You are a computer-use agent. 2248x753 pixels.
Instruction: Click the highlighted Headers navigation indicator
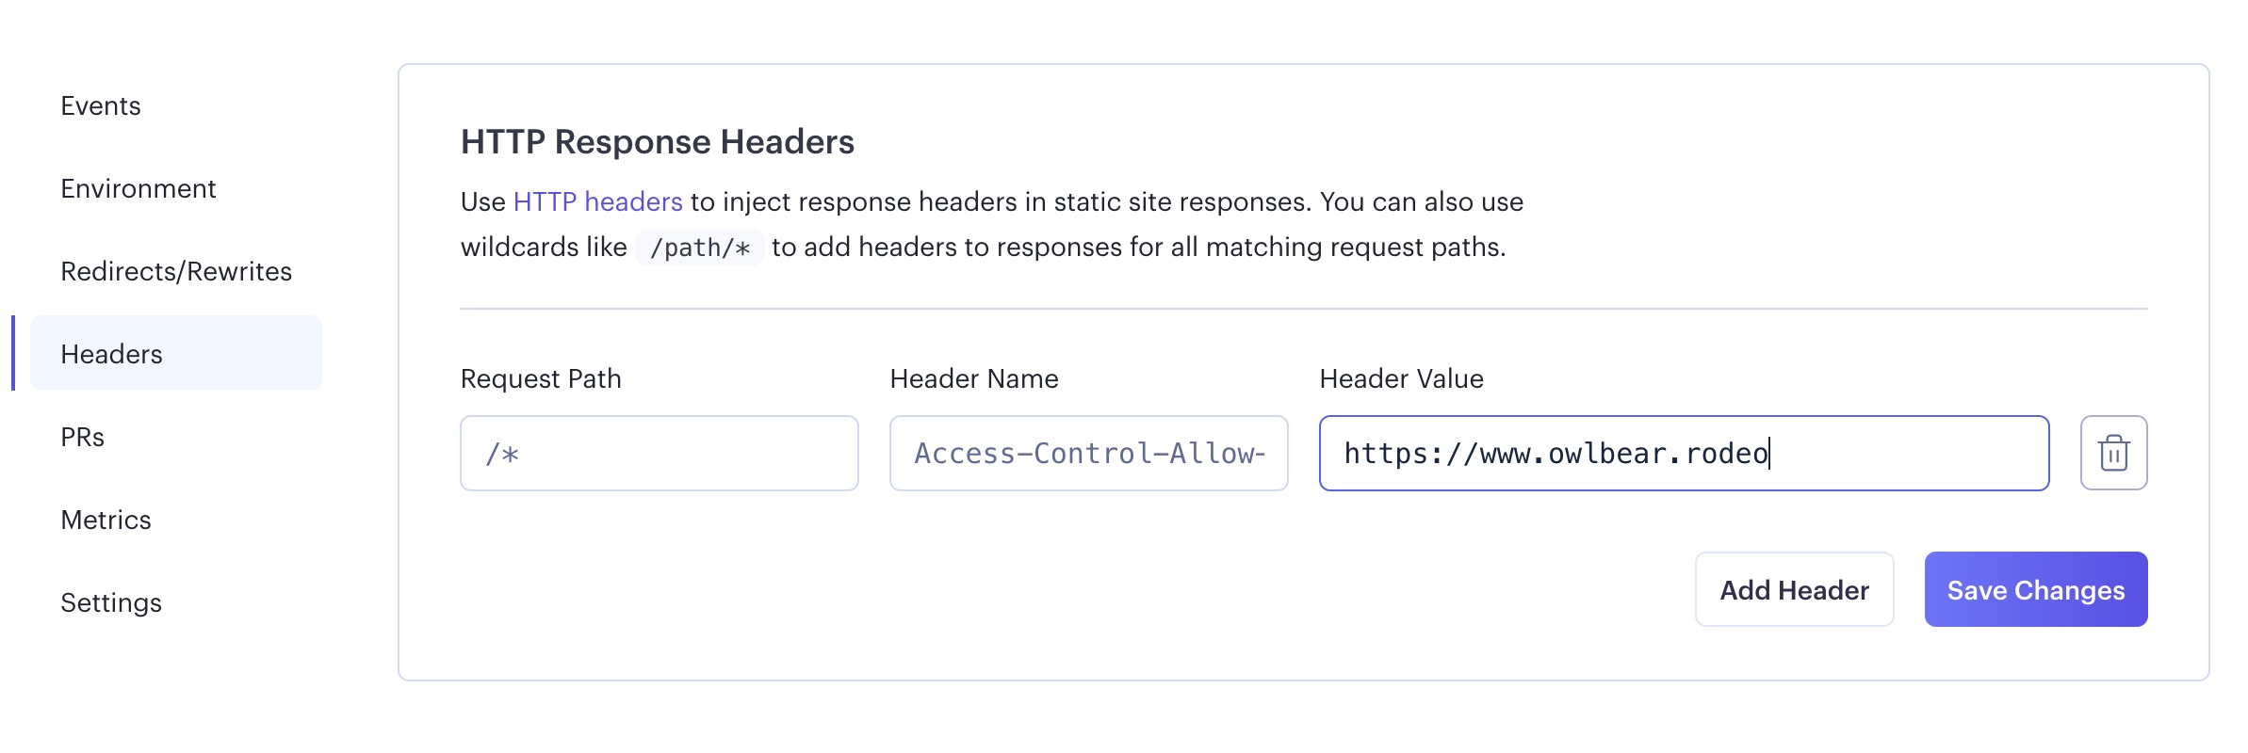[13, 354]
